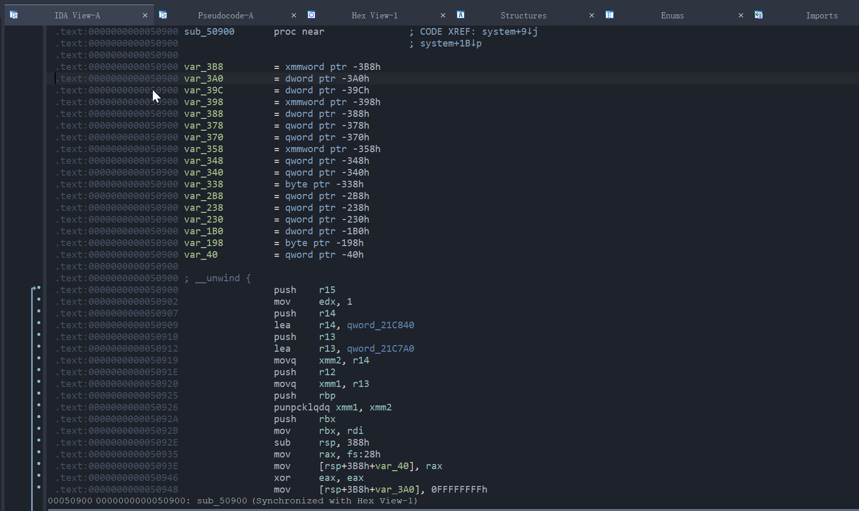
Task: Follow the qword_21C7A0 reference
Action: pyautogui.click(x=381, y=349)
